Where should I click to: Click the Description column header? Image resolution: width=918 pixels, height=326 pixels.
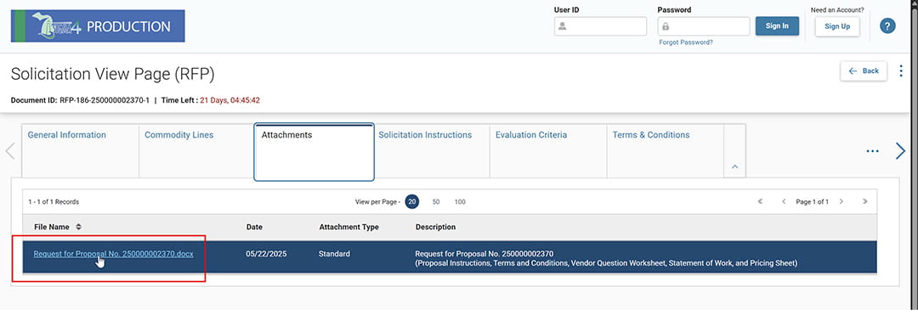click(435, 227)
